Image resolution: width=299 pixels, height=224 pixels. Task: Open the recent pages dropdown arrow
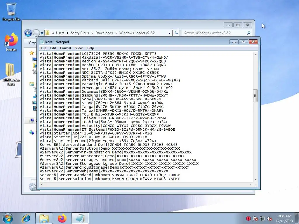click(42, 33)
